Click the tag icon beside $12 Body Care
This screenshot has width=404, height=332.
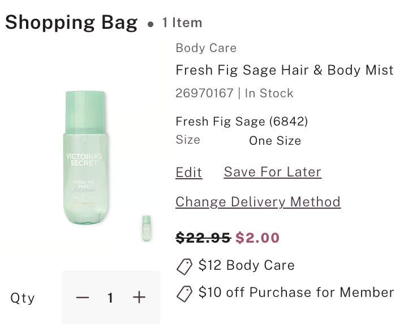coord(184,265)
